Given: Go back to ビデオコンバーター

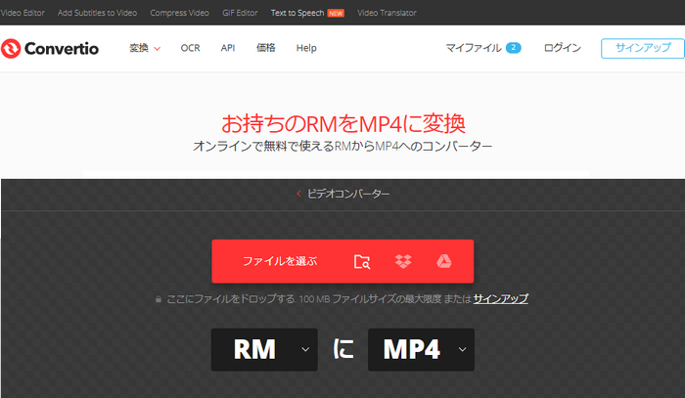Looking at the screenshot, I should coord(348,194).
